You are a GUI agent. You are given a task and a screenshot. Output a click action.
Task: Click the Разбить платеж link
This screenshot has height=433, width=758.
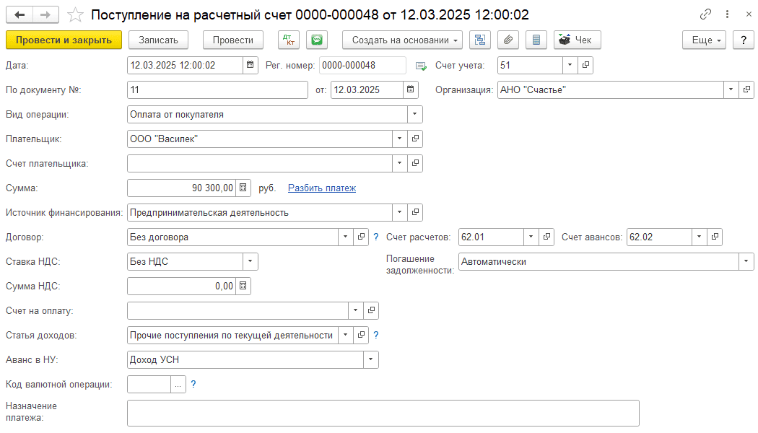click(322, 188)
